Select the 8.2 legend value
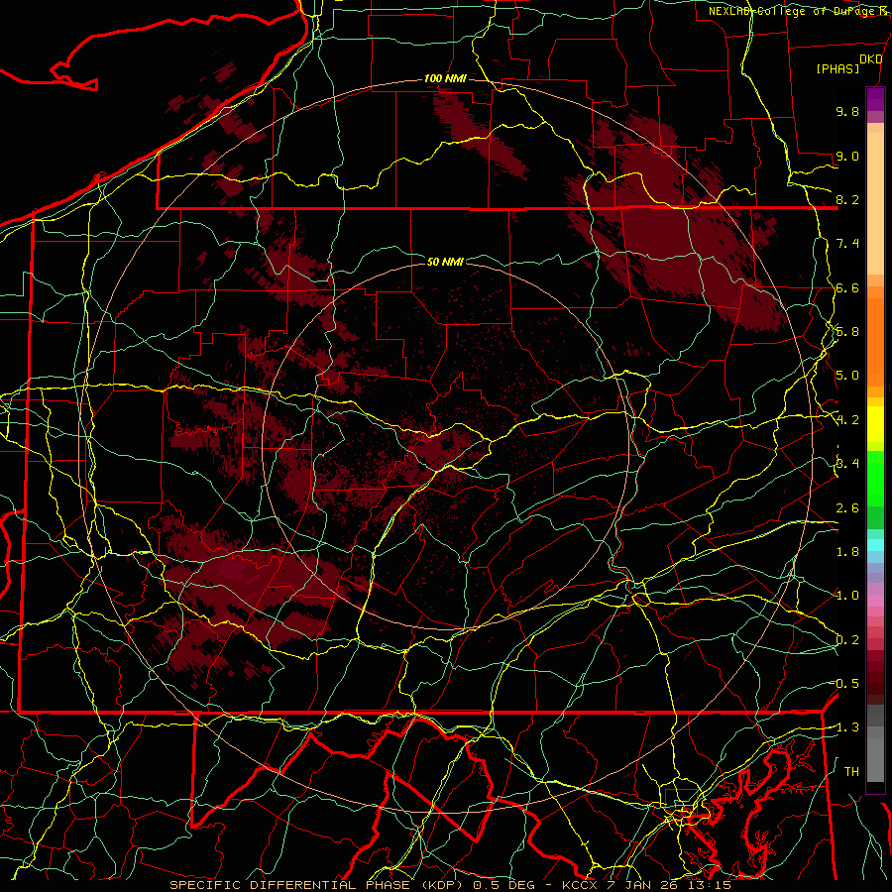Image resolution: width=892 pixels, height=892 pixels. [x=847, y=199]
